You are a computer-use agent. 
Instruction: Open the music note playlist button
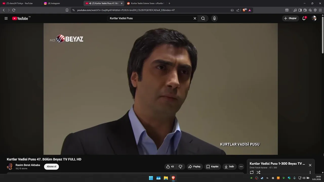point(295,10)
